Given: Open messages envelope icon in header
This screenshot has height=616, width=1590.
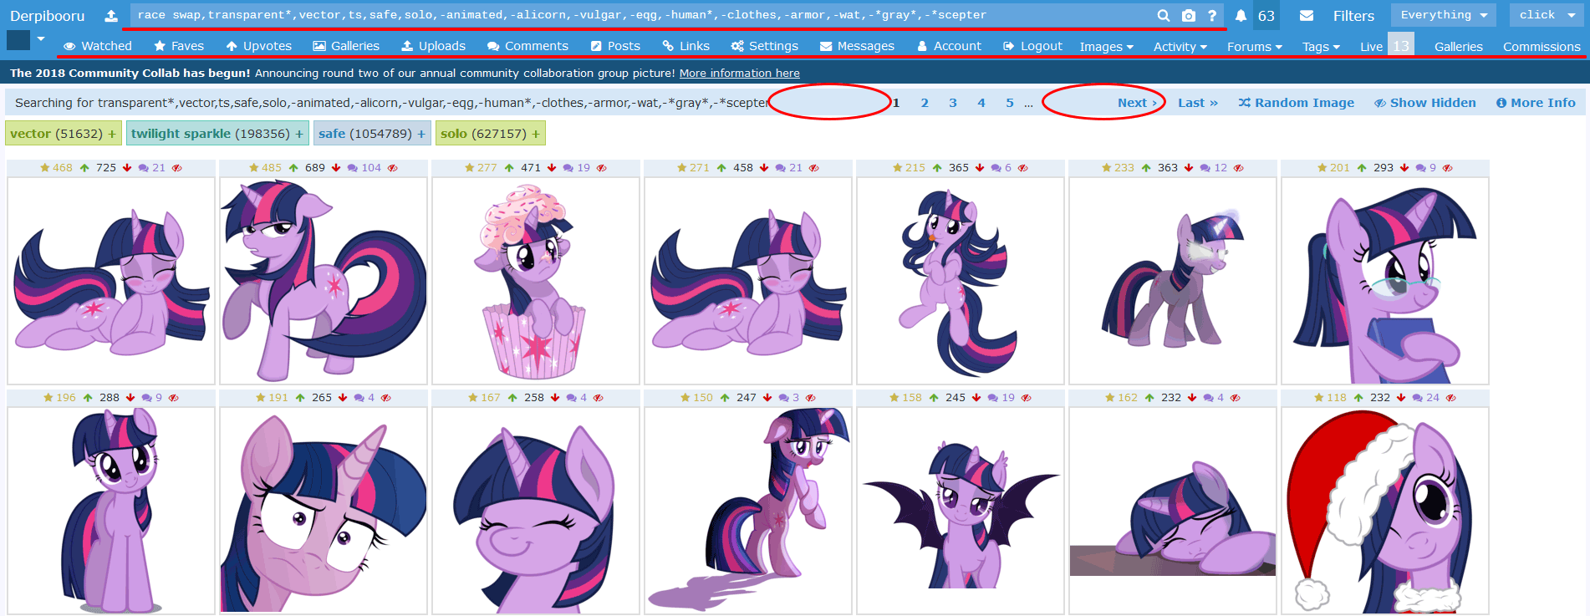Looking at the screenshot, I should point(1307,16).
